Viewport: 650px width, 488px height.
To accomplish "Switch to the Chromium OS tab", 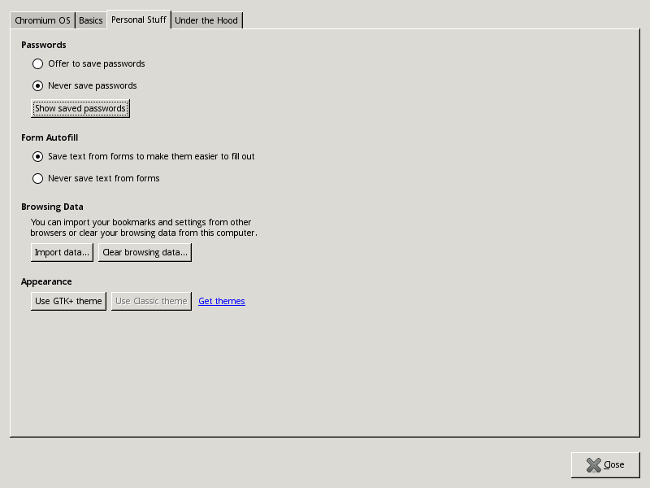I will click(42, 20).
